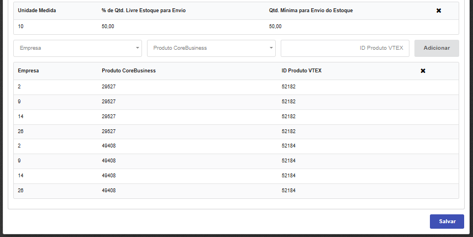Viewport: 473px width, 237px height.
Task: Select row with Empresa 26 and product 49408
Action: 236,191
